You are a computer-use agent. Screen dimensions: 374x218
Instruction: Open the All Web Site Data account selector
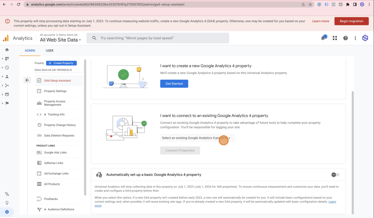click(60, 40)
